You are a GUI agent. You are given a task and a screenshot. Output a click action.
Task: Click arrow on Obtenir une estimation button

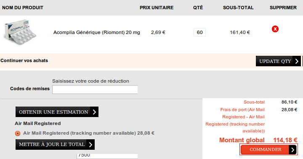pyautogui.click(x=94, y=112)
